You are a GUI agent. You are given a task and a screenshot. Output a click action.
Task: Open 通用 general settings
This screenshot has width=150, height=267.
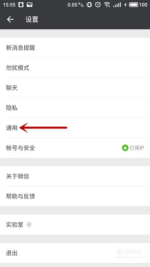(x=75, y=128)
